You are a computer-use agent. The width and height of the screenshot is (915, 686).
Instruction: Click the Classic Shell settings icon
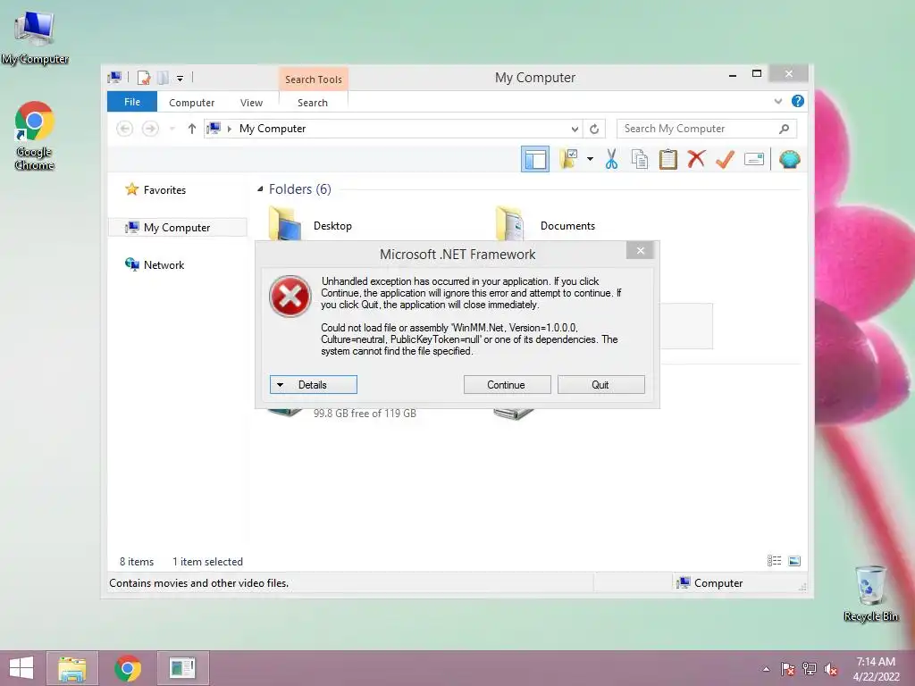coord(789,159)
